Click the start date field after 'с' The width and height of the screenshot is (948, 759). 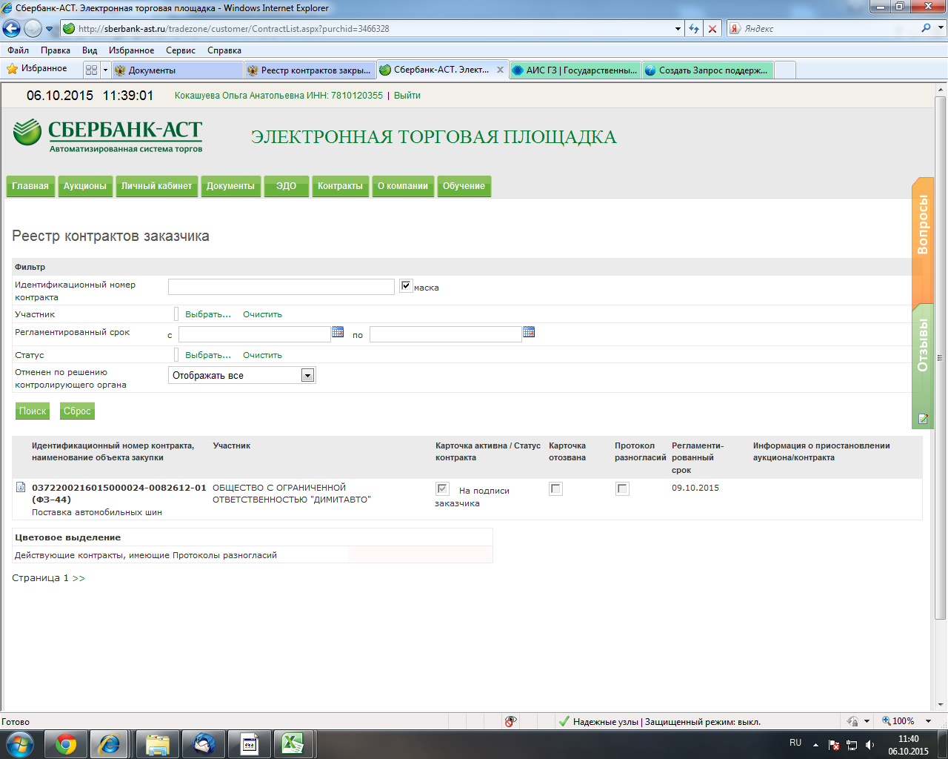pyautogui.click(x=255, y=334)
